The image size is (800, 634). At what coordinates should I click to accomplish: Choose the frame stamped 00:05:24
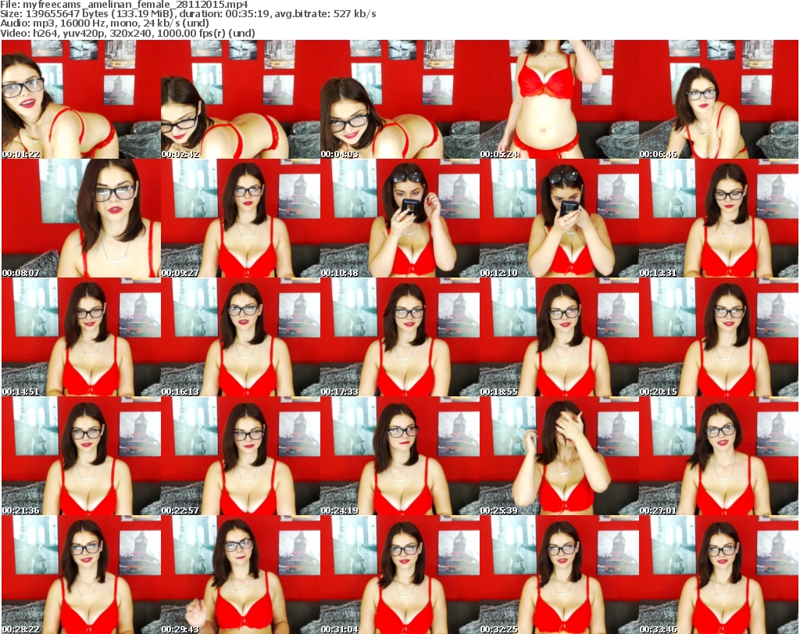click(x=559, y=99)
